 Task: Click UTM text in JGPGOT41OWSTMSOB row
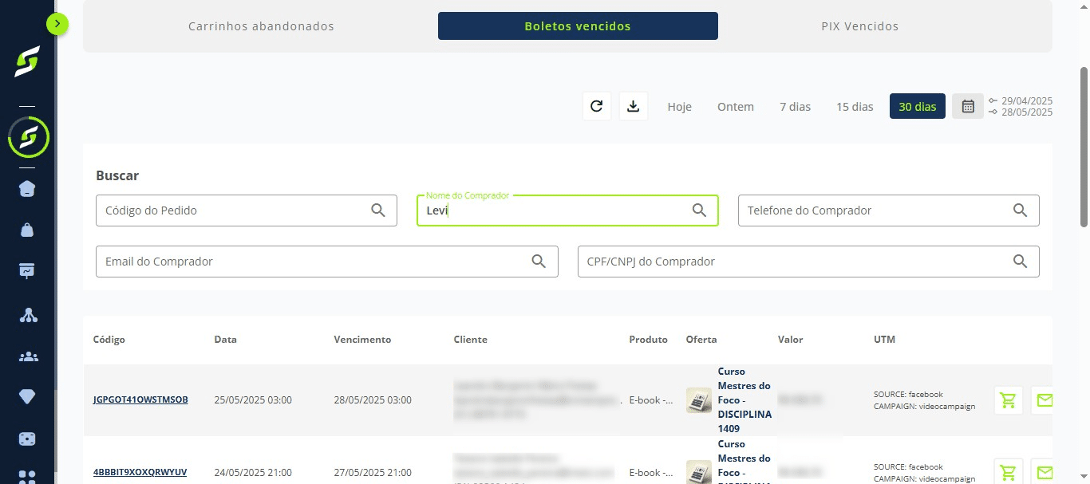click(x=924, y=400)
